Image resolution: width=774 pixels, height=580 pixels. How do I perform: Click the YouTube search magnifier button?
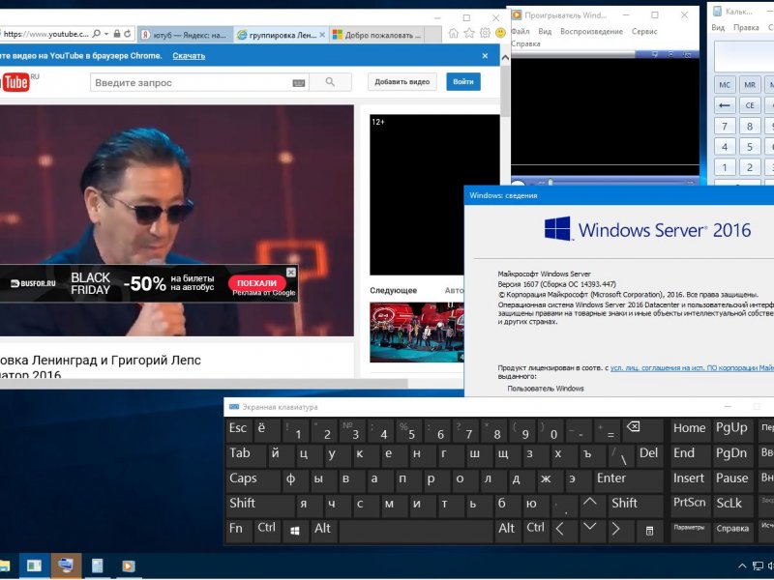[x=330, y=82]
